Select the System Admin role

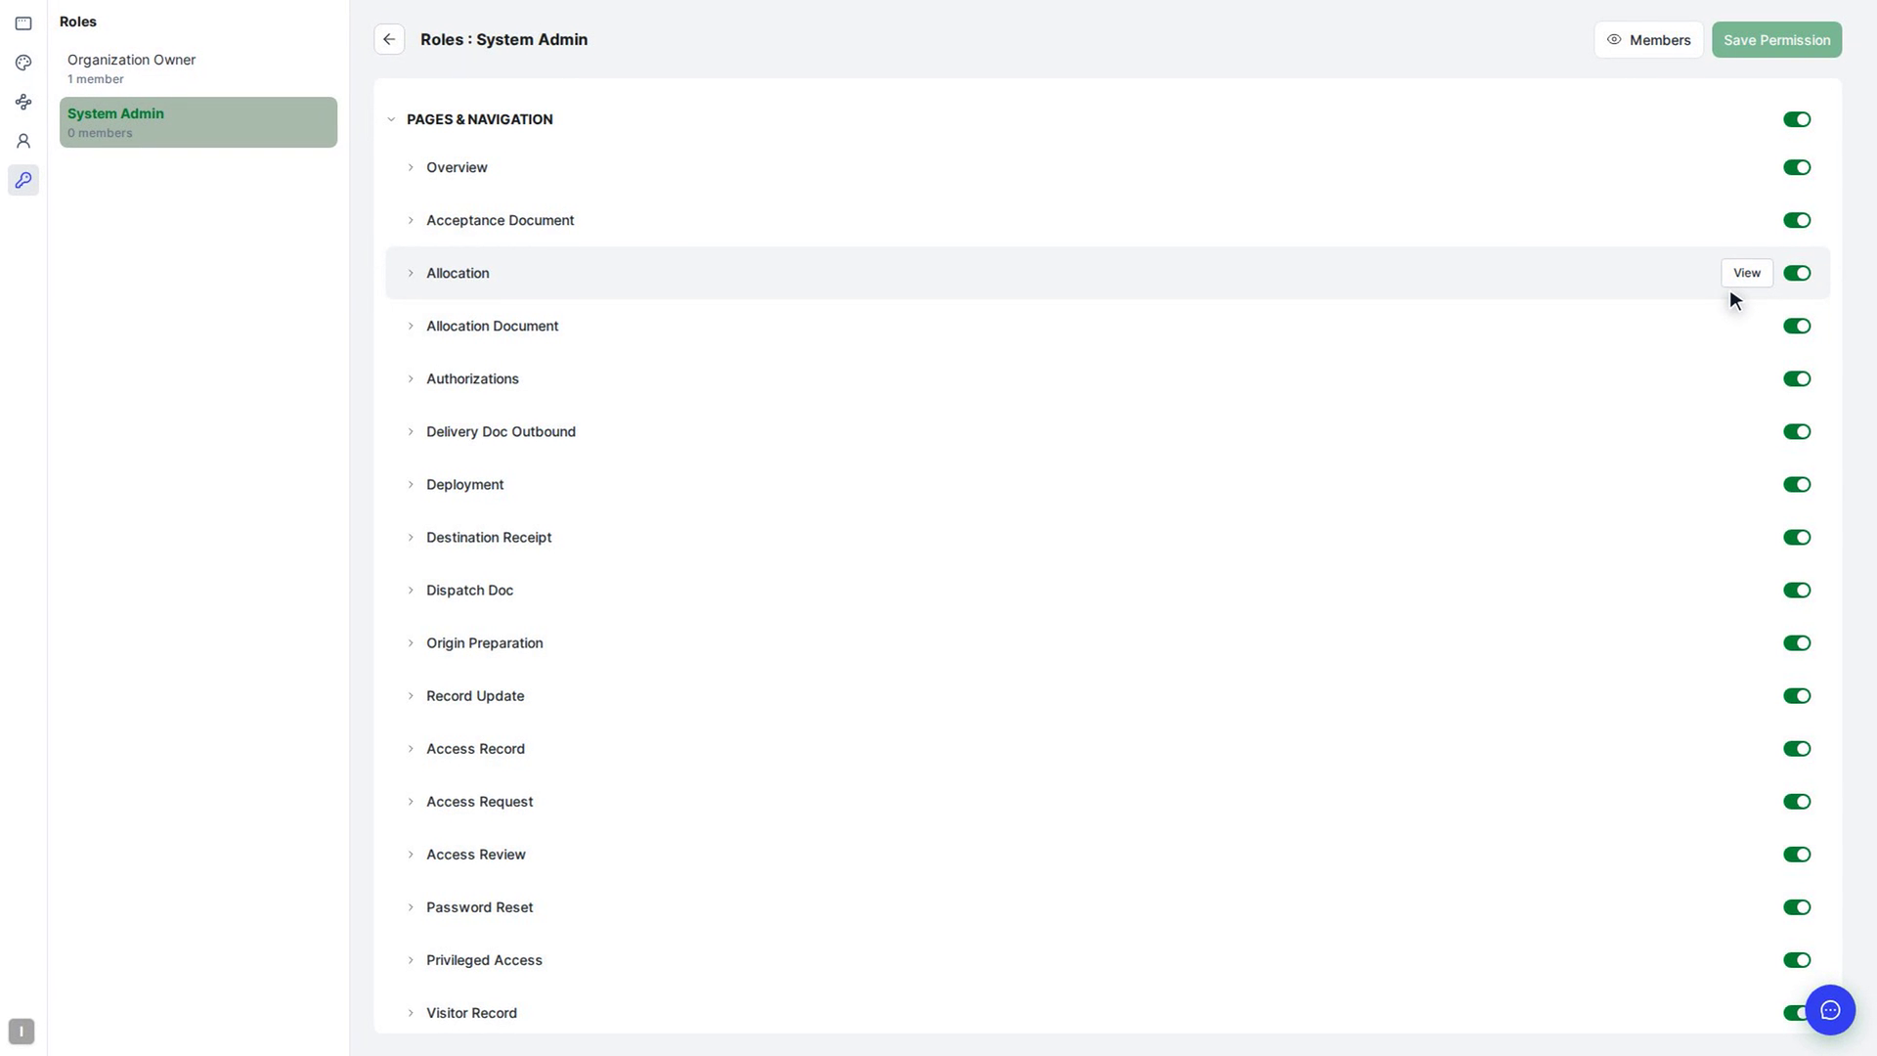point(198,122)
